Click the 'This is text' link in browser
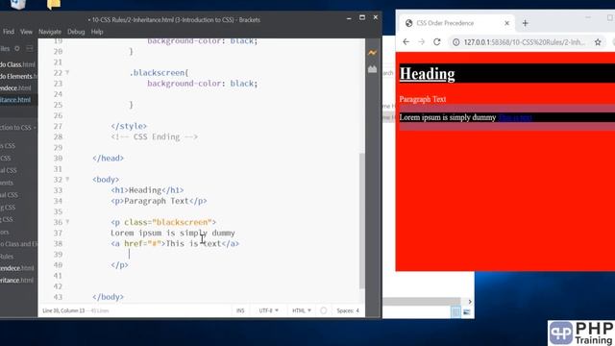615x346 pixels. (x=515, y=117)
